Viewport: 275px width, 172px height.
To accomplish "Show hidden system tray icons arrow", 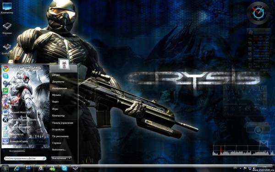I will (241, 169).
